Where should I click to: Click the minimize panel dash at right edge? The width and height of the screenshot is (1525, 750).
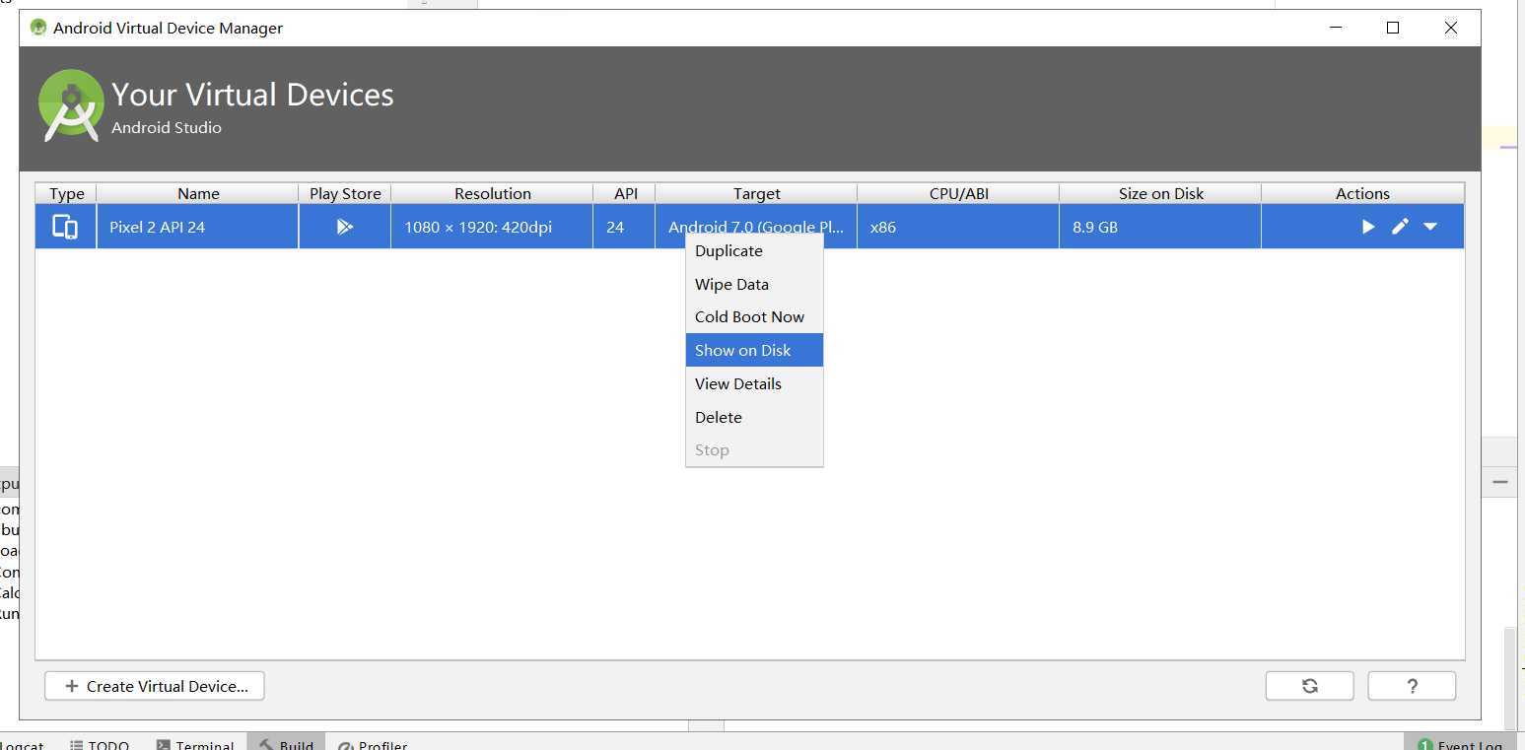[1499, 483]
